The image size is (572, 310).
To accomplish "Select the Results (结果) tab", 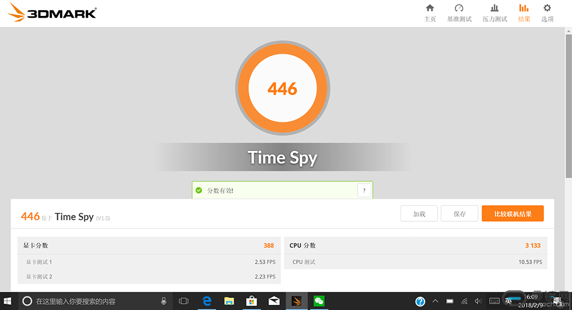I will click(524, 13).
